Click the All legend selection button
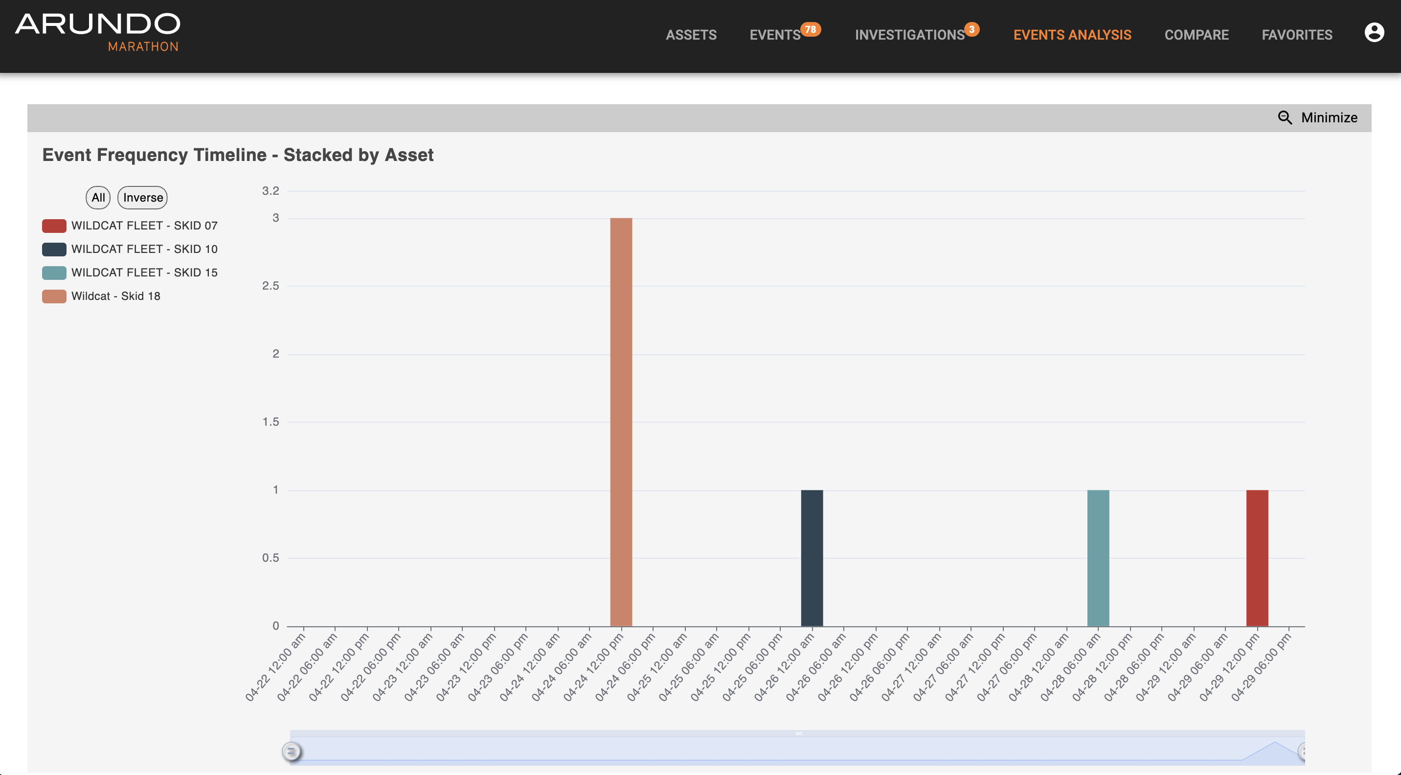Image resolution: width=1401 pixels, height=775 pixels. click(97, 197)
